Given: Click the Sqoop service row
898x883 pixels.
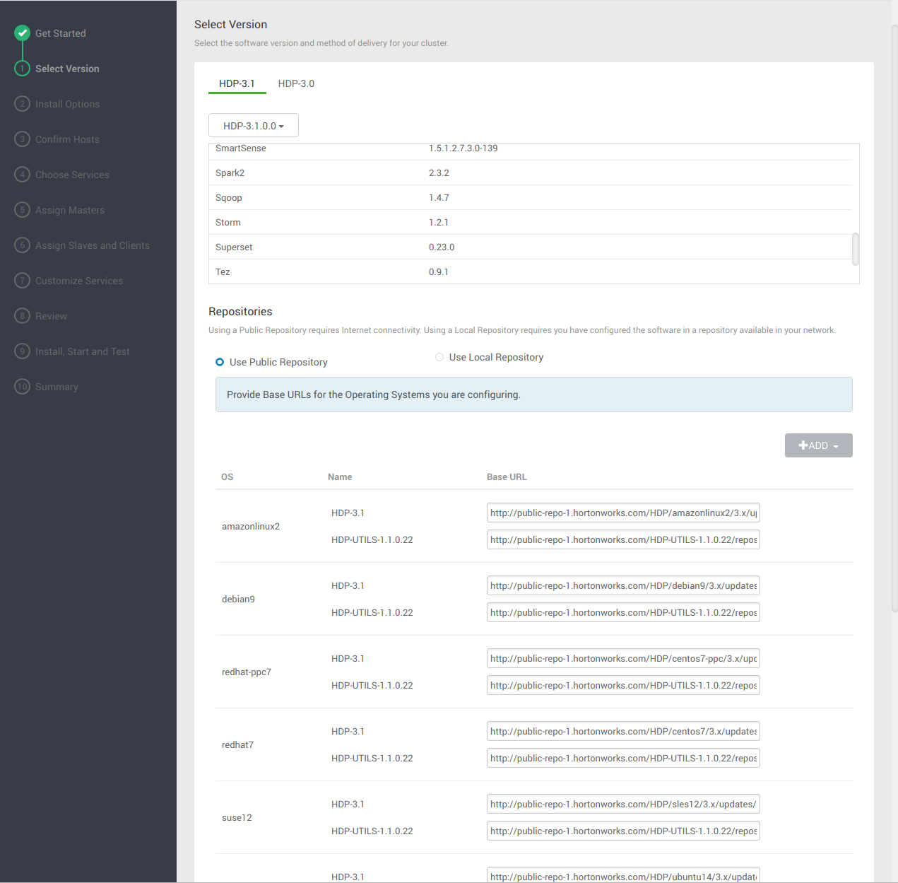Looking at the screenshot, I should pyautogui.click(x=530, y=197).
